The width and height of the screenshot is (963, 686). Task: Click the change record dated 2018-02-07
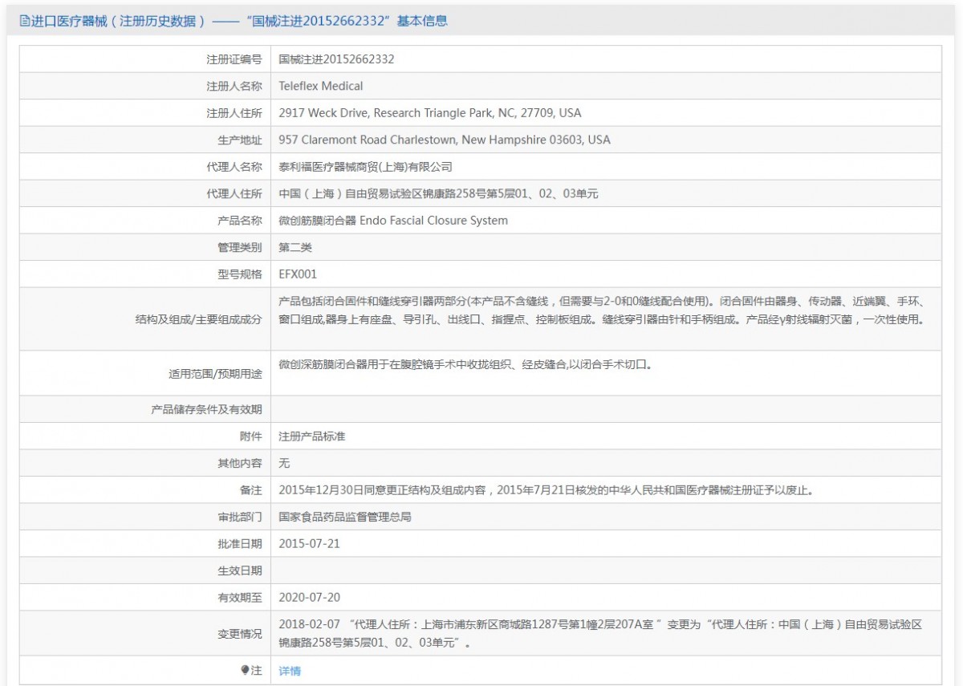(599, 633)
